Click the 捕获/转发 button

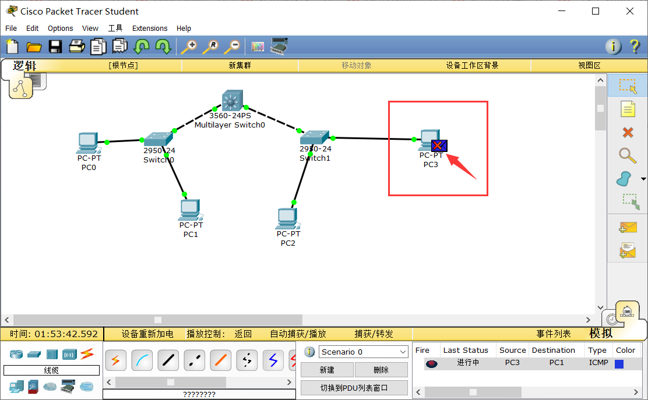click(374, 334)
